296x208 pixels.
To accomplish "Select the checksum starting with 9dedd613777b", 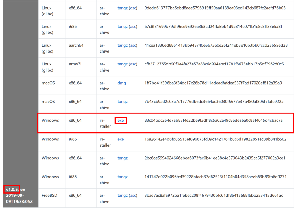I will pyautogui.click(x=215, y=8).
